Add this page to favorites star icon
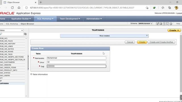Viewport: 182px width, 102px height. [147, 8]
